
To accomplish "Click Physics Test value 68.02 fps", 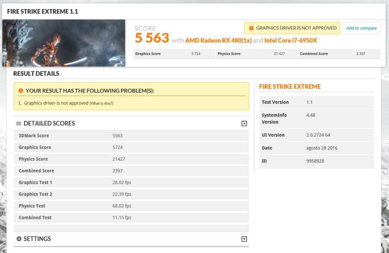I will (x=122, y=206).
